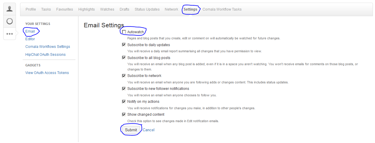This screenshot has height=143, width=375.
Task: Select the Comala Workflow Tasks tab
Action: point(222,9)
